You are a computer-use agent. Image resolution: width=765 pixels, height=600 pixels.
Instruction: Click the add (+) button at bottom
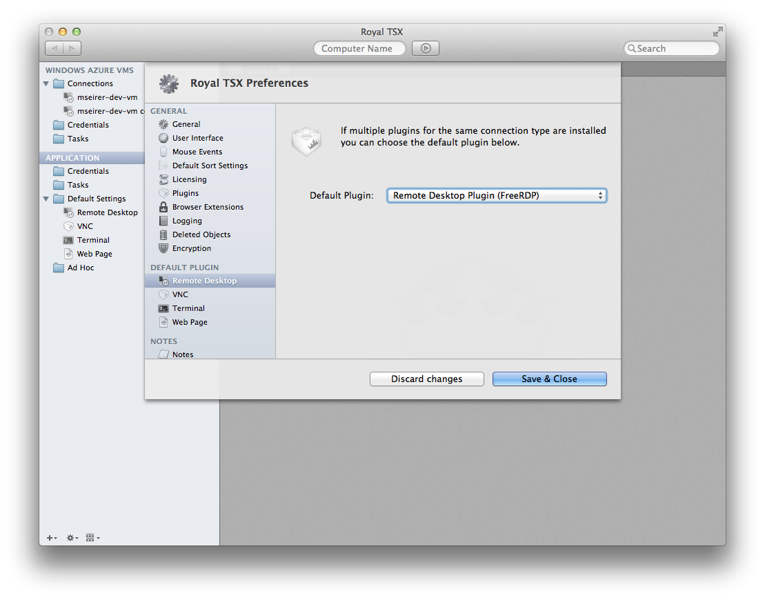(52, 538)
